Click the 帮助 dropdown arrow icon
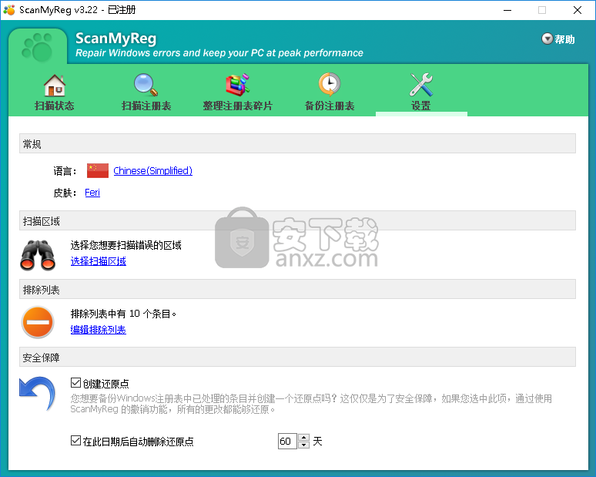Image resolution: width=596 pixels, height=477 pixels. [x=547, y=39]
